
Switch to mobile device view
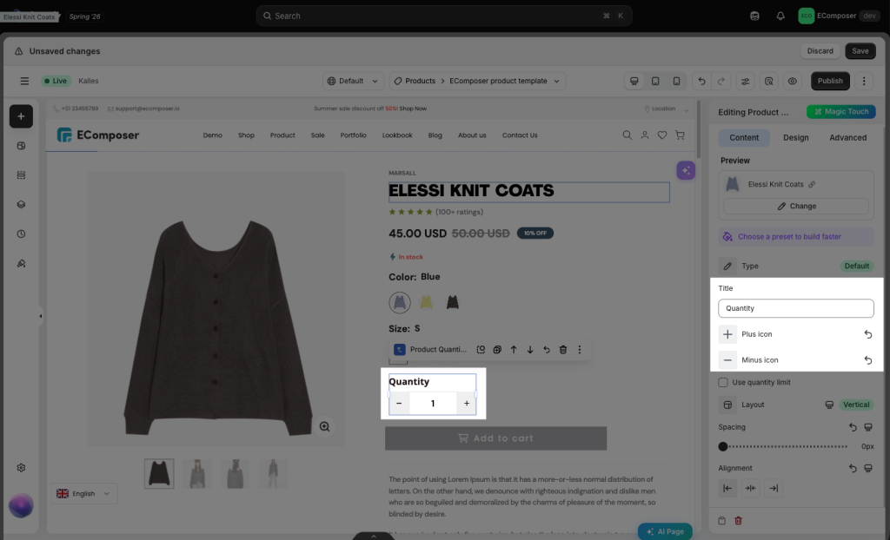click(x=676, y=81)
